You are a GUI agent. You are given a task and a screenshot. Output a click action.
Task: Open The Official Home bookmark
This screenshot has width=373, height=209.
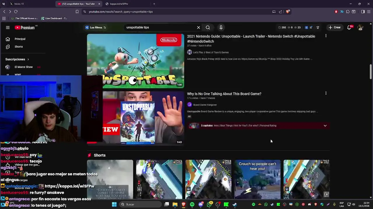(24, 18)
